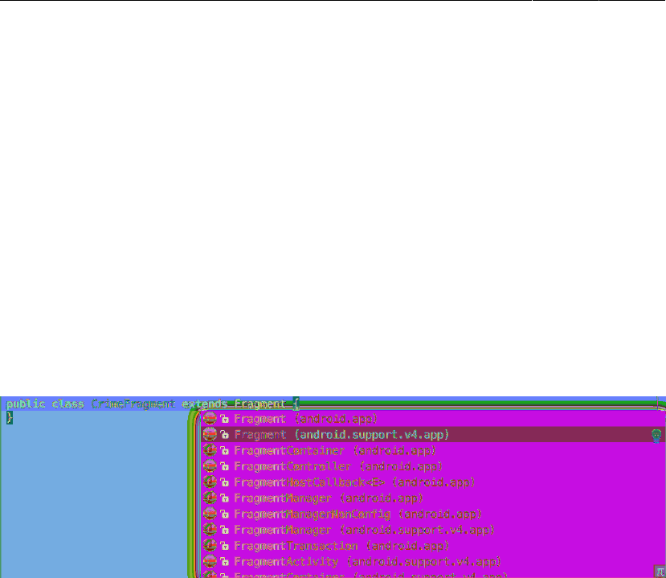The width and height of the screenshot is (666, 578).
Task: Click Fragment after extends in declaration
Action: [260, 404]
